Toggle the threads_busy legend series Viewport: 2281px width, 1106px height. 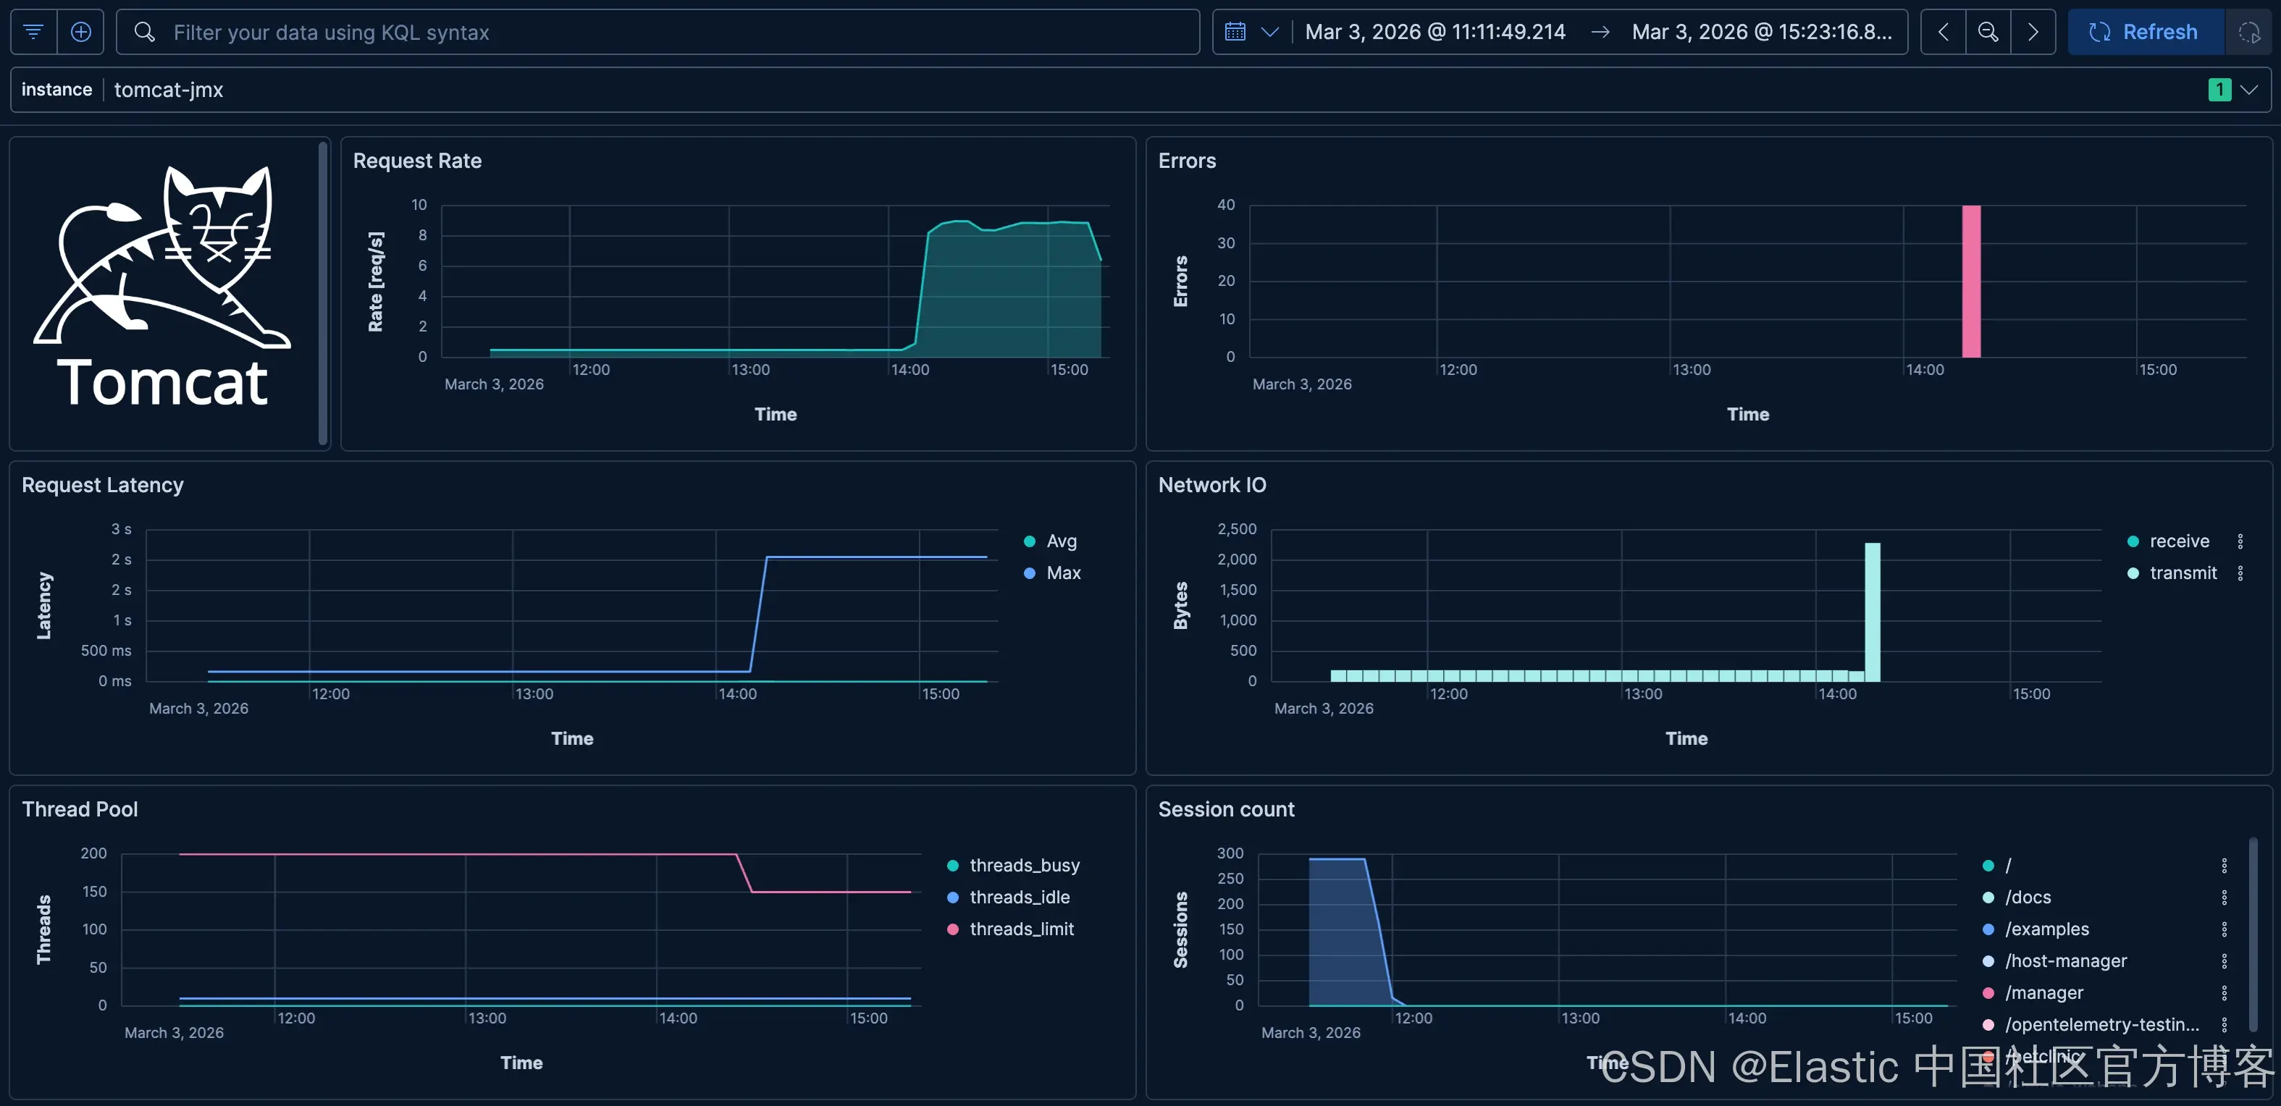pos(1024,866)
